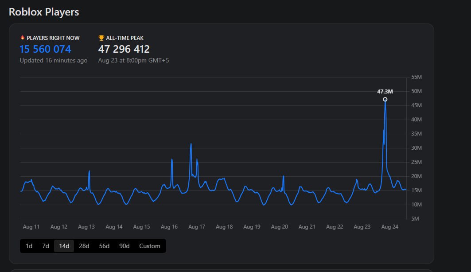This screenshot has width=471, height=272.
Task: Click the 55M y-axis label
Action: [417, 77]
